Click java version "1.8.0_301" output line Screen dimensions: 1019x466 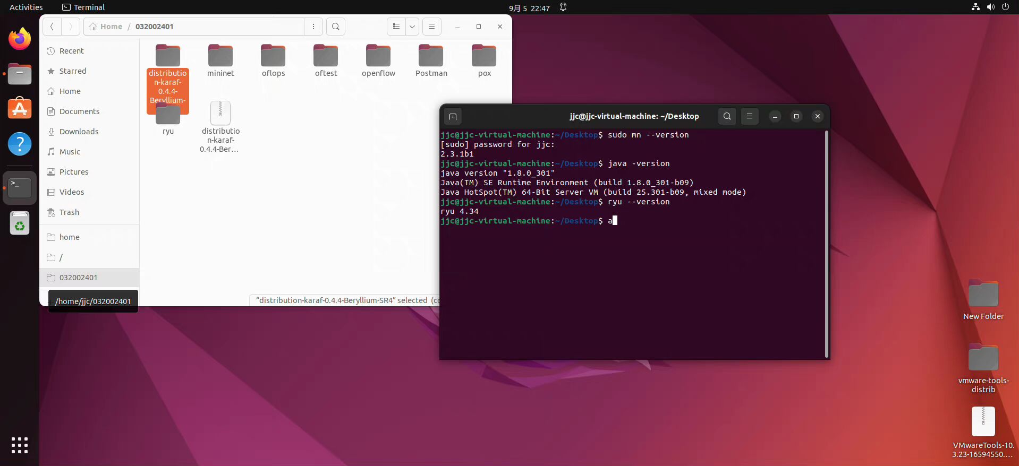coord(497,173)
